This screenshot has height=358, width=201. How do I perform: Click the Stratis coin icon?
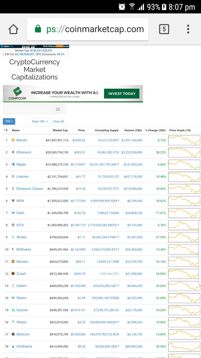13,237
